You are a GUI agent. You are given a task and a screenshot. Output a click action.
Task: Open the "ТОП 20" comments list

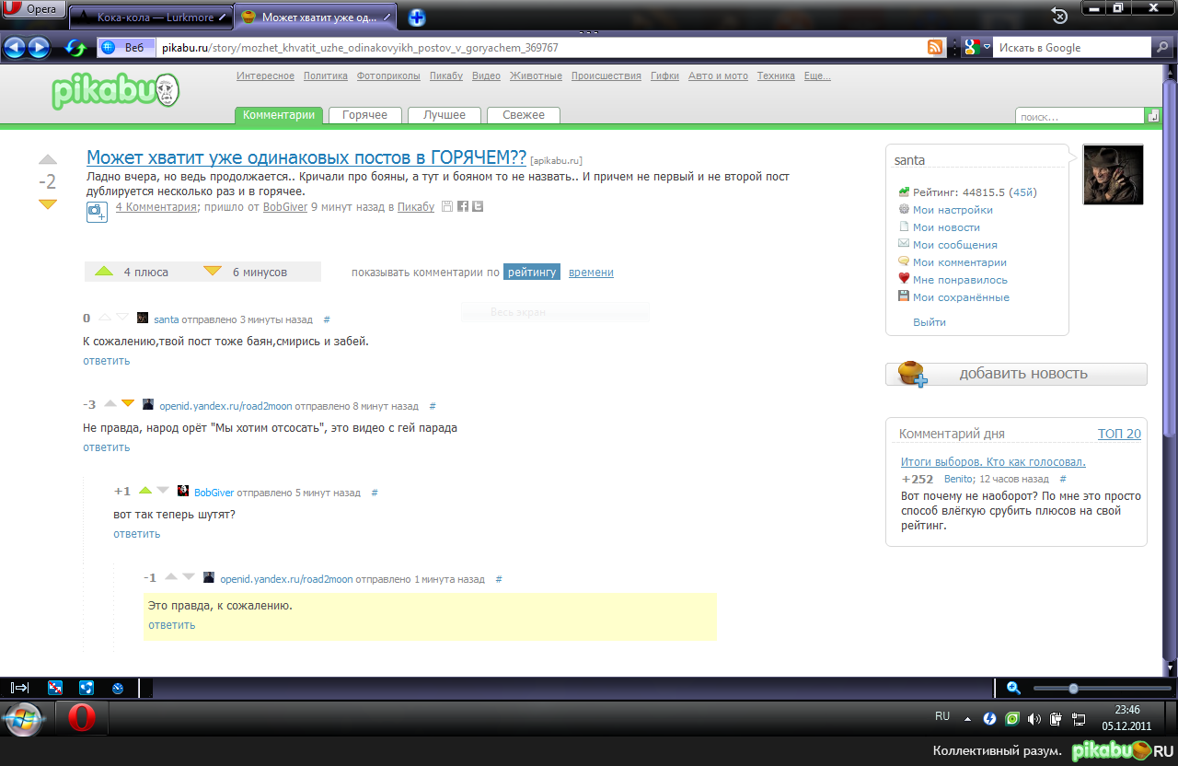click(x=1119, y=433)
